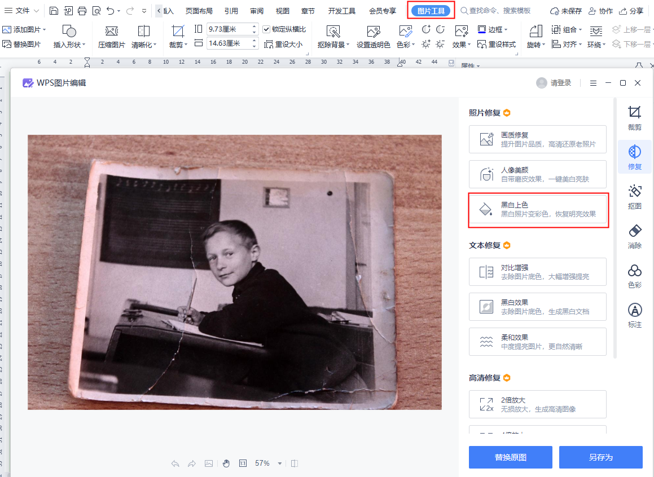Click the print icon in quick access toolbar
The width and height of the screenshot is (654, 477).
(x=82, y=11)
